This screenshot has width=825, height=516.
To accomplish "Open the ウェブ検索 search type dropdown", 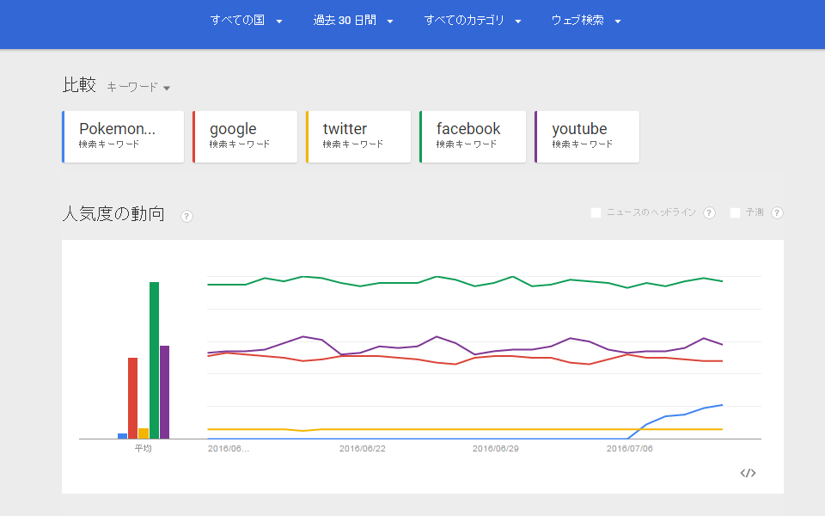I will click(x=586, y=21).
